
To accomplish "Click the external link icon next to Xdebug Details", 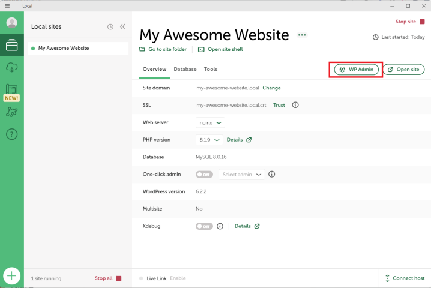I will tap(257, 226).
